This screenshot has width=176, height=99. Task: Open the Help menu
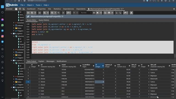(46, 5)
